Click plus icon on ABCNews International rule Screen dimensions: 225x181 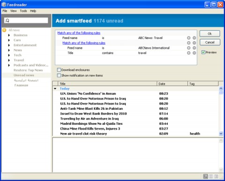[x=188, y=48]
